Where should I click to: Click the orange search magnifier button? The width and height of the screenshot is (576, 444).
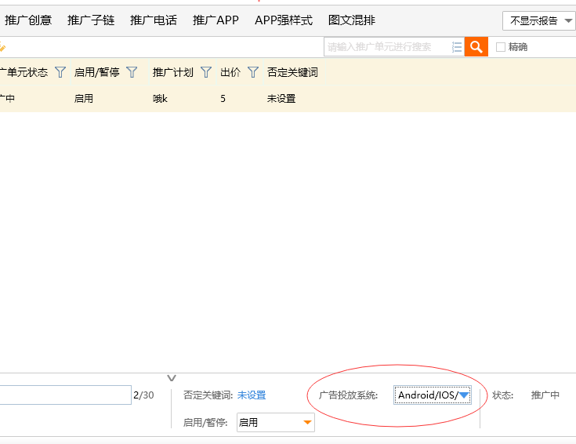coord(476,47)
